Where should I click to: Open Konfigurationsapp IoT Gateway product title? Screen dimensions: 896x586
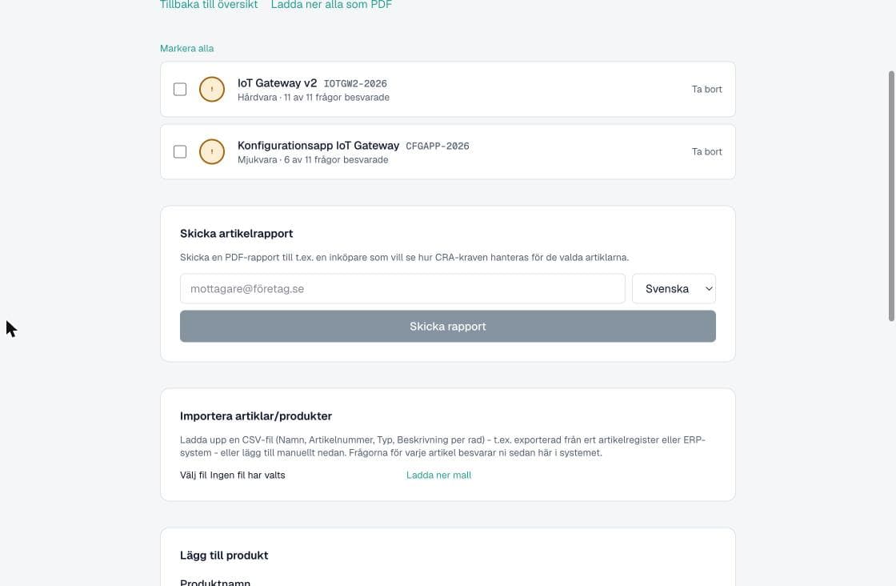click(x=318, y=145)
